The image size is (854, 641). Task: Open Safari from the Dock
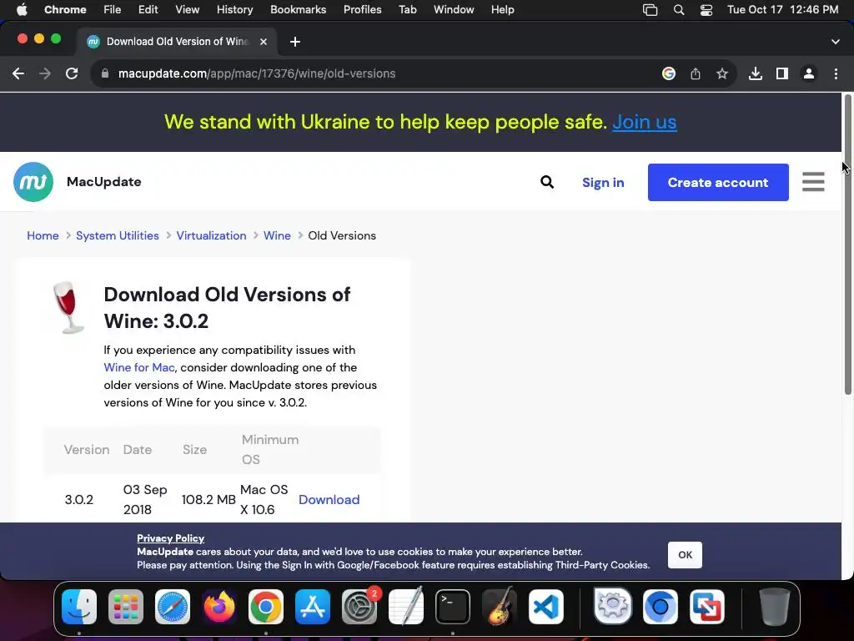(173, 607)
